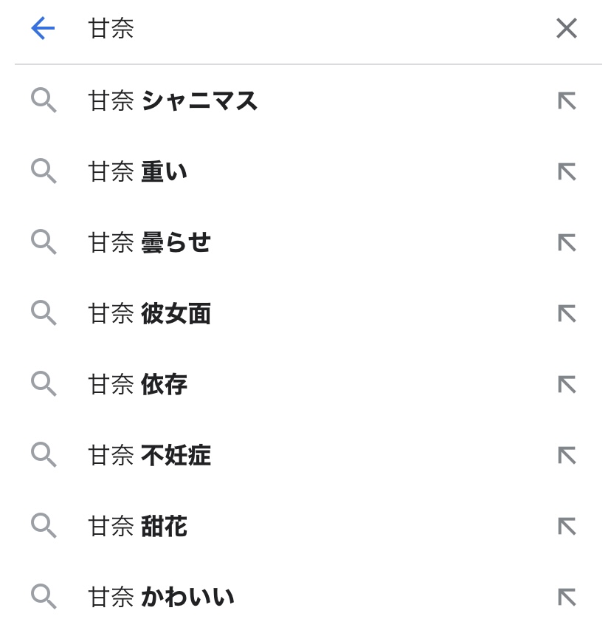Click magnifier icon beside 甘奈 シャニマス
The width and height of the screenshot is (611, 636).
44,101
